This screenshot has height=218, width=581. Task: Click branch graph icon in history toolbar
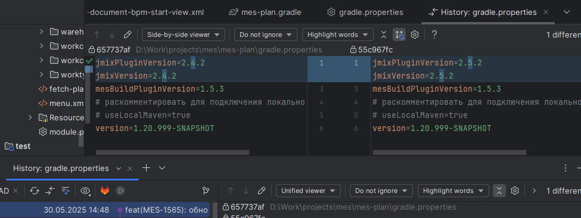pos(206,191)
